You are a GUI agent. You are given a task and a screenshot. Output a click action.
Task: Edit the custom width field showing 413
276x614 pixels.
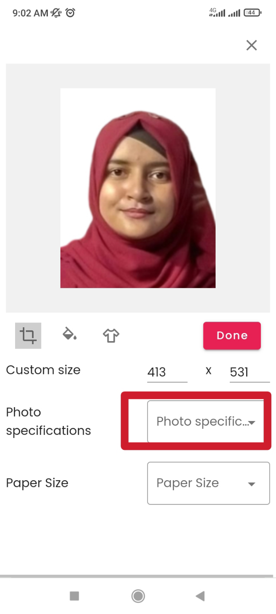pyautogui.click(x=167, y=372)
